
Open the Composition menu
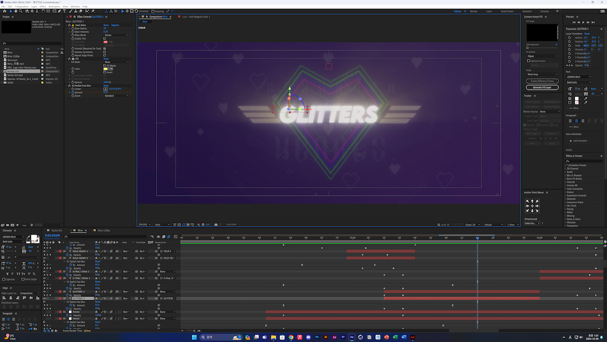click(21, 6)
